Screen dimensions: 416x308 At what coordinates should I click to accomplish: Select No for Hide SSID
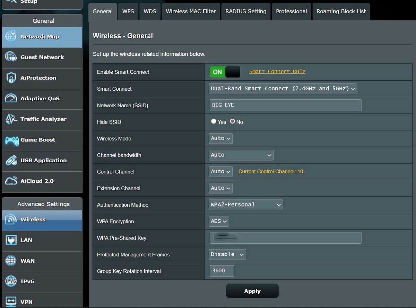click(x=233, y=121)
